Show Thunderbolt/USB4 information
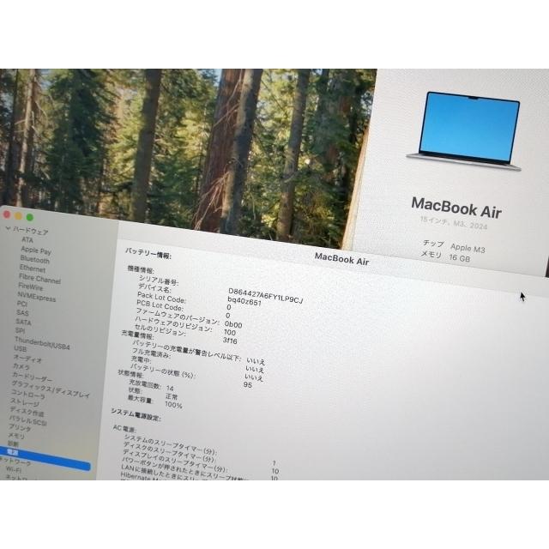The height and width of the screenshot is (549, 549). (x=42, y=343)
